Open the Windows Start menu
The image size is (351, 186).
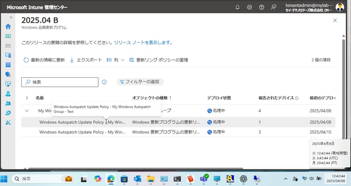click(4, 179)
